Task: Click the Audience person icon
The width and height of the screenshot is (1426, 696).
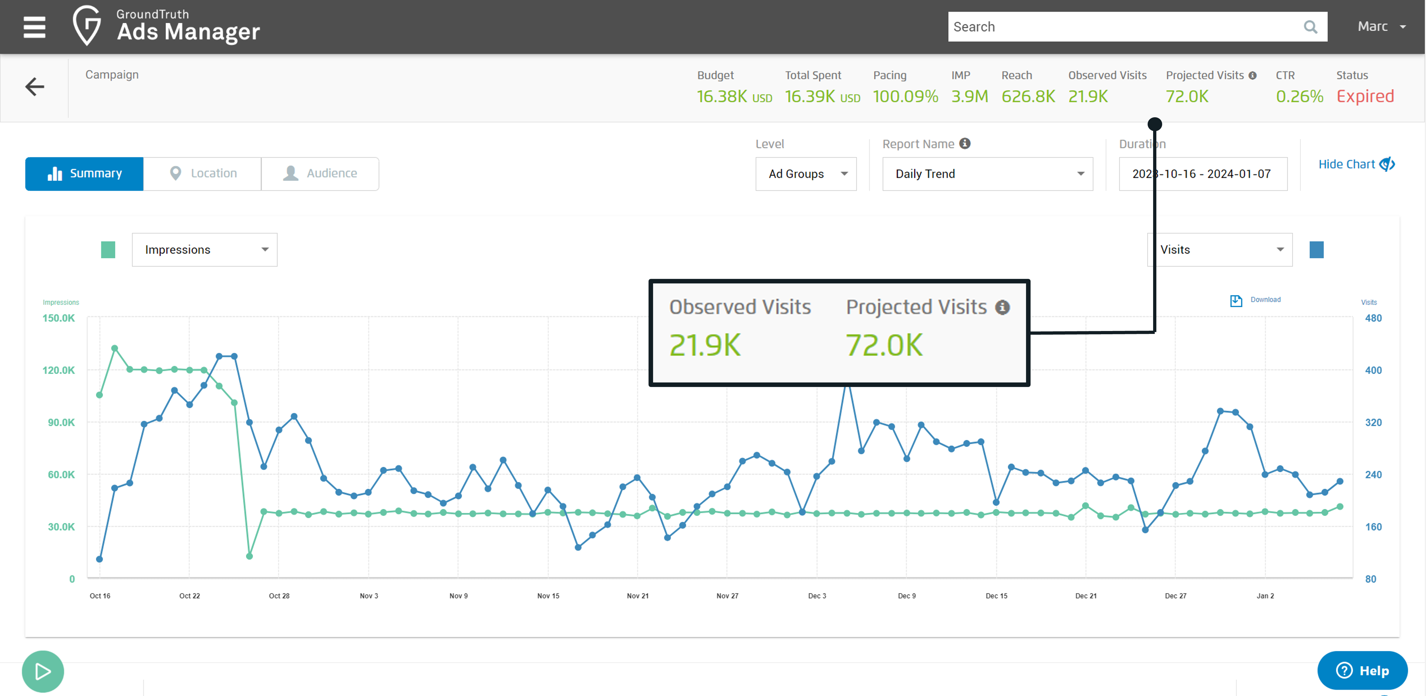Action: [x=291, y=173]
